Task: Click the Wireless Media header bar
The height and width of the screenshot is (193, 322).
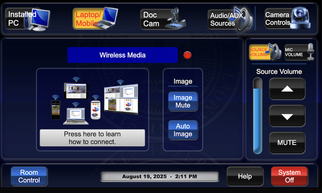Action: [122, 55]
